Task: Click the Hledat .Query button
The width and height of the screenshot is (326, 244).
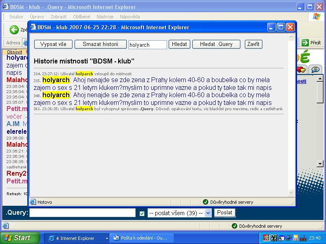Action: [x=216, y=44]
